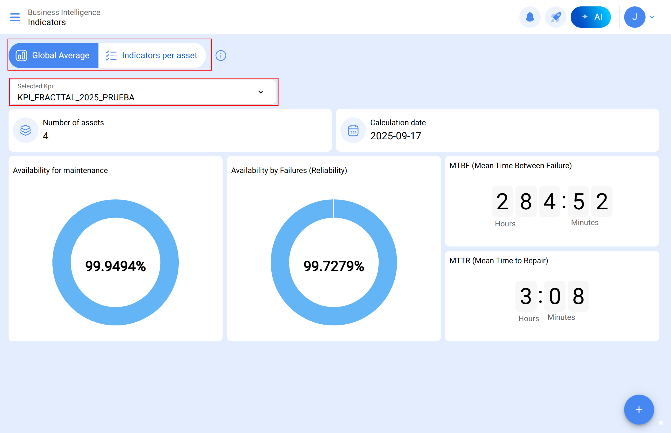Screen dimensions: 671x433
Task: Expand the user account chevron
Action: click(652, 17)
